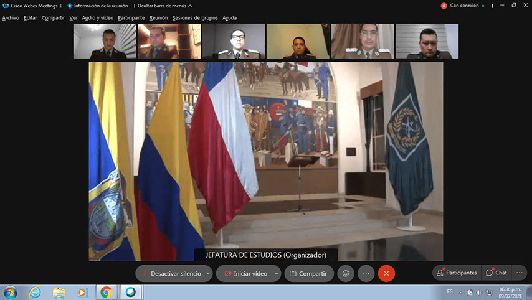Open the Archivo menu
Viewport: 532px width, 300px height.
pyautogui.click(x=11, y=18)
